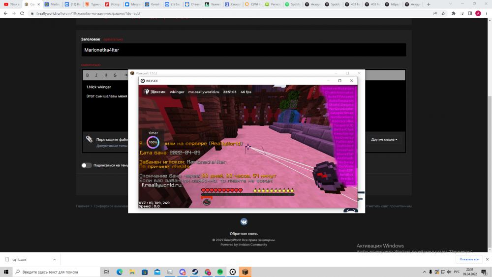This screenshot has height=277, width=492.
Task: Show hidden system tray icons
Action: (425, 272)
